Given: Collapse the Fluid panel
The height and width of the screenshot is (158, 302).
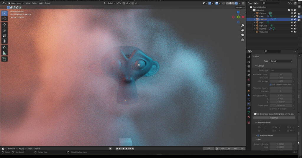Looking at the screenshot, I should coord(254,56).
